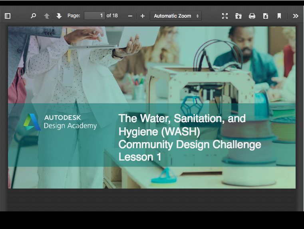This screenshot has height=229, width=304.
Task: Click the "Community Design Challenge" title text
Action: coord(190,144)
